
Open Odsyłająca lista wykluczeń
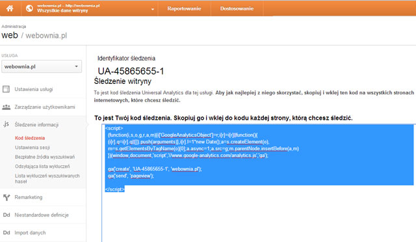click(42, 167)
